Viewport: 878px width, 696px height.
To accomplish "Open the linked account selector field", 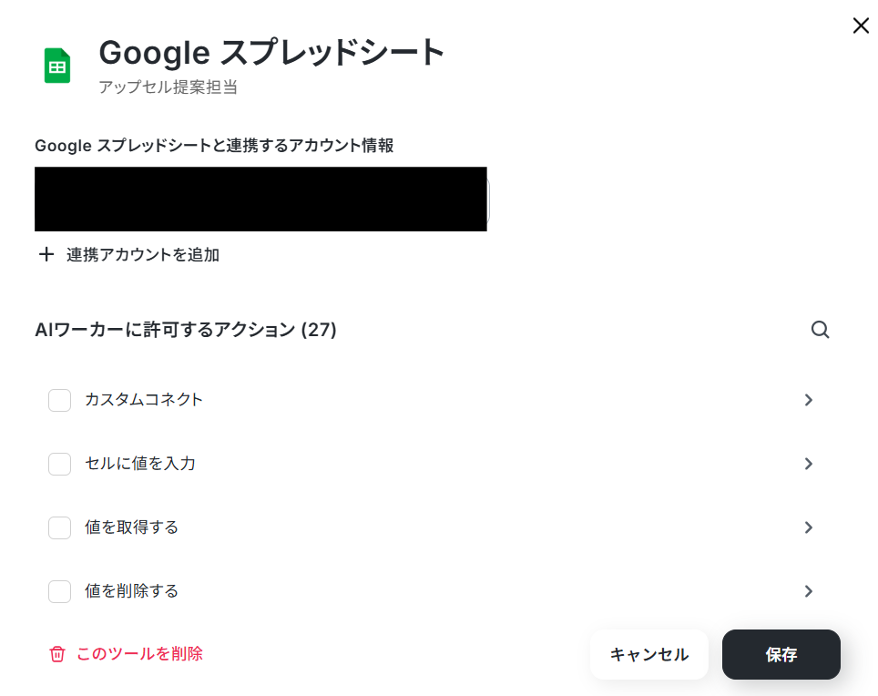I will pyautogui.click(x=261, y=199).
